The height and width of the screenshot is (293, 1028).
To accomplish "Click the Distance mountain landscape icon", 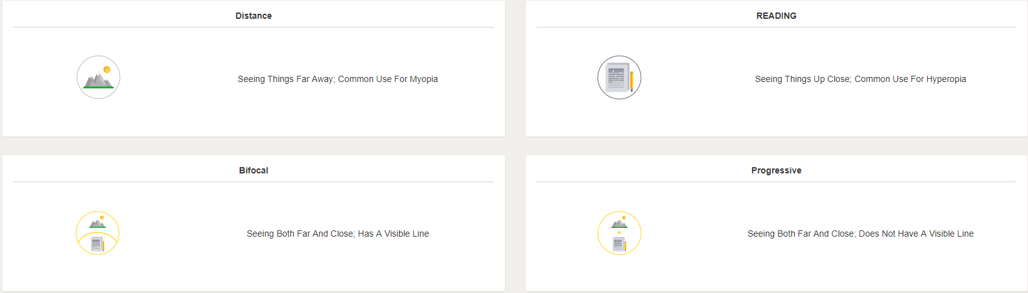I will [98, 78].
